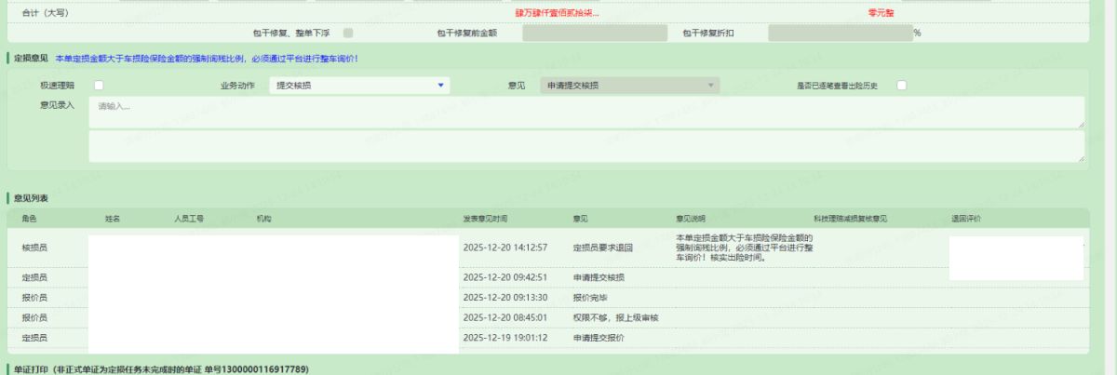Select the 报价完毕 opinion row
The image size is (1117, 375).
click(591, 297)
